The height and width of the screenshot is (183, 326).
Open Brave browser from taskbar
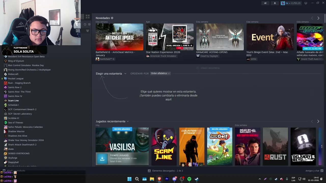point(159,179)
